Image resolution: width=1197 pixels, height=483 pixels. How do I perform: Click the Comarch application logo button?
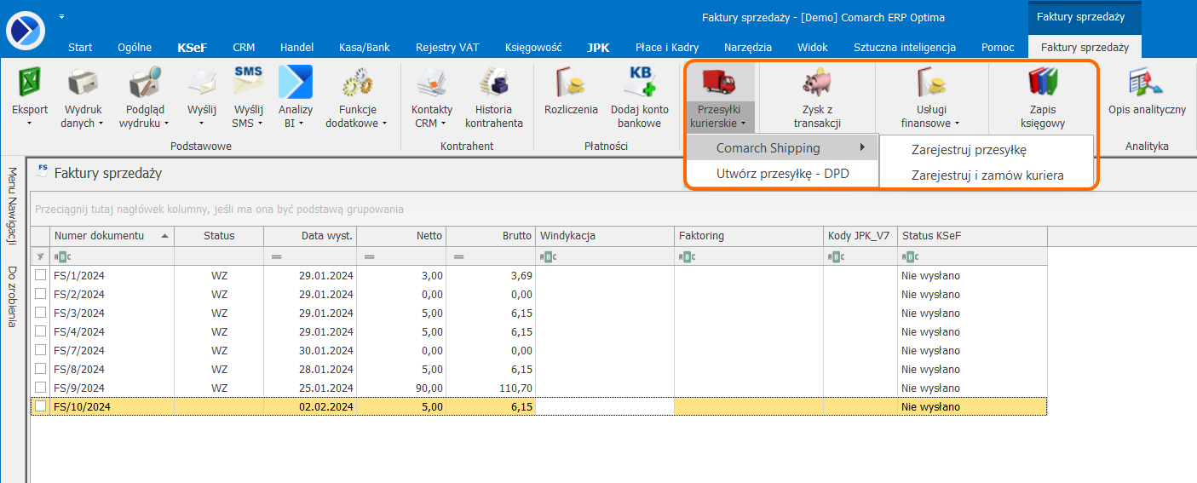pyautogui.click(x=26, y=30)
